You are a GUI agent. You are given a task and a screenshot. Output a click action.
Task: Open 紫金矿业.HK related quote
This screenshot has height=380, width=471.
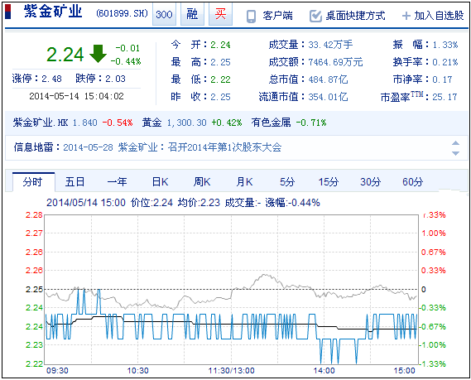(41, 123)
